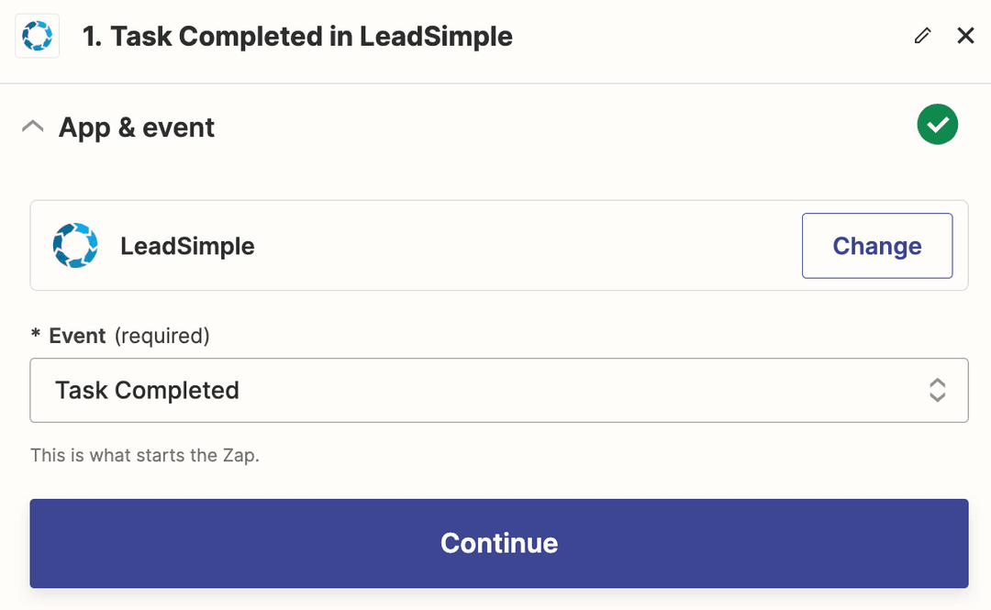The height and width of the screenshot is (610, 991).
Task: Select the "Task Completed" value text
Action: [x=147, y=390]
